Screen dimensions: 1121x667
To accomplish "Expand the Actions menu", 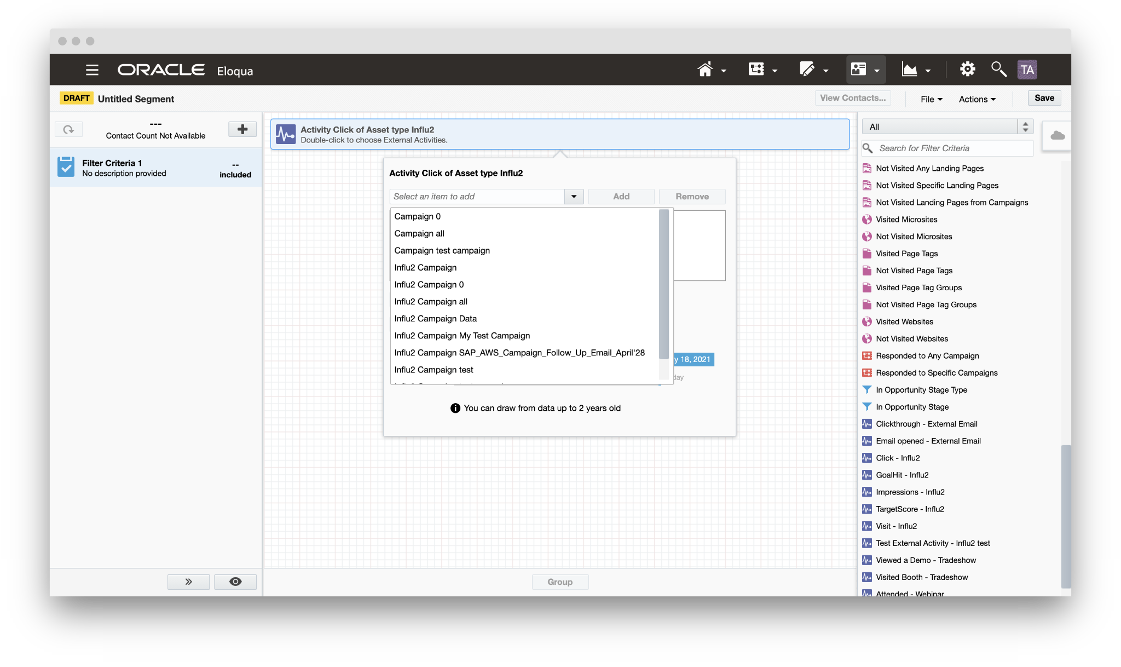I will coord(977,99).
